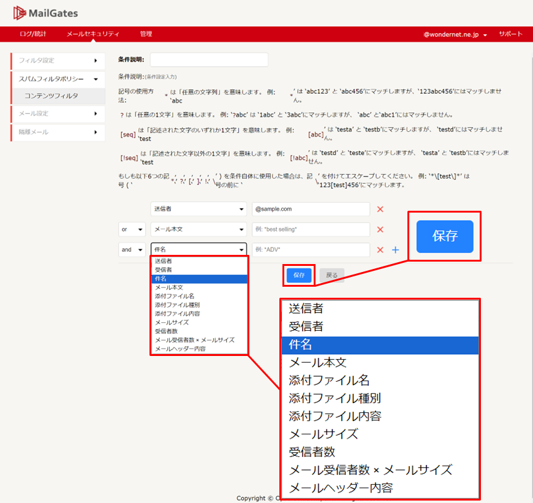Screen dimensions: 533x503
Task: Expand the フィルタ設定 sidebar section
Action: [58, 61]
